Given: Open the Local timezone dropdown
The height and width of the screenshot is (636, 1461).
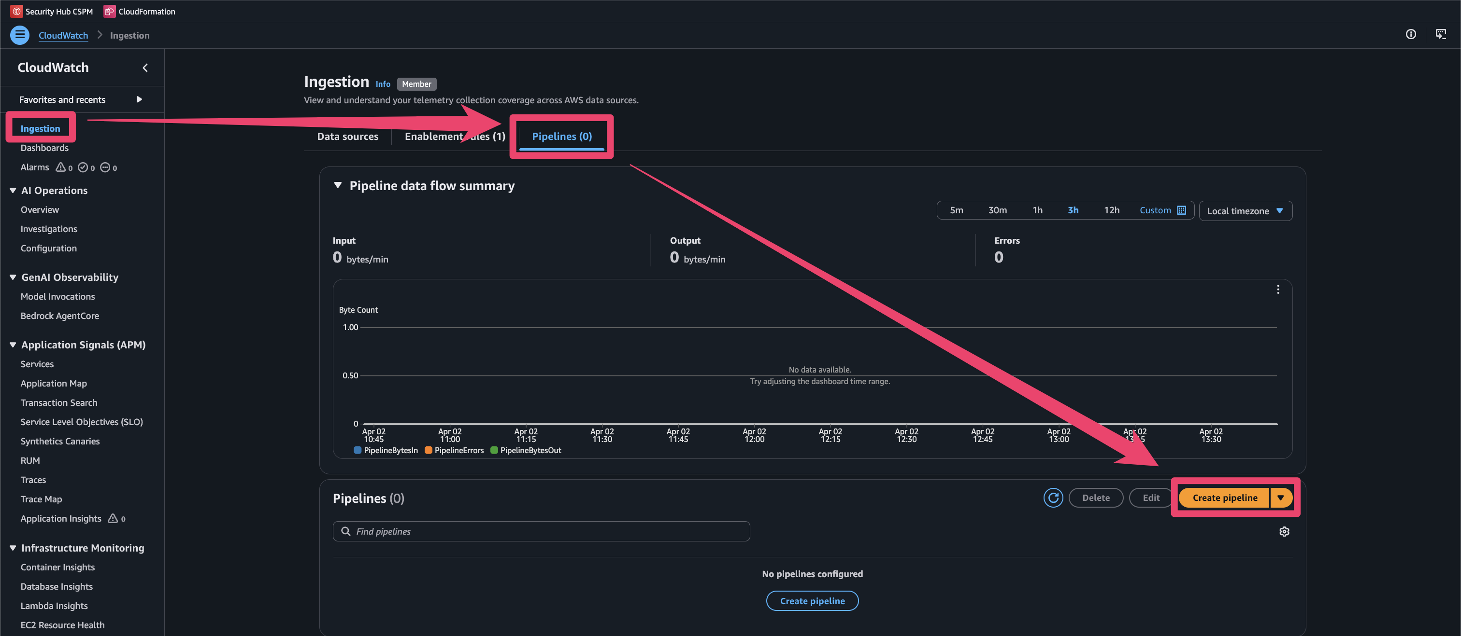Looking at the screenshot, I should (x=1245, y=211).
